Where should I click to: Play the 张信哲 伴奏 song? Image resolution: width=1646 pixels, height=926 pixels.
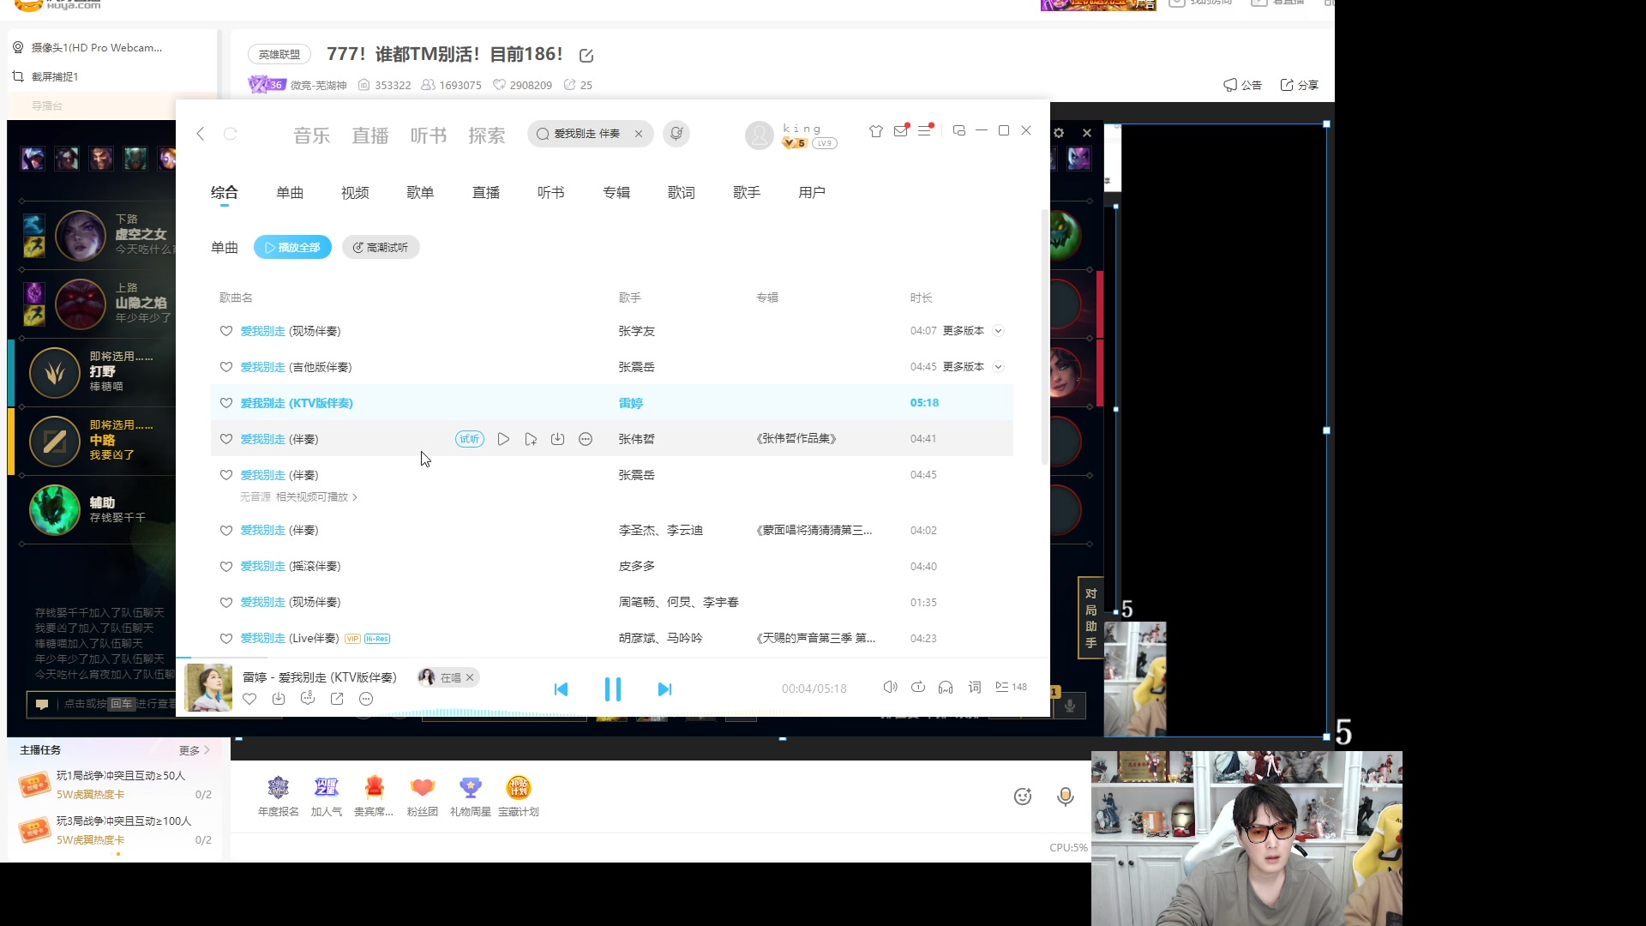point(503,439)
